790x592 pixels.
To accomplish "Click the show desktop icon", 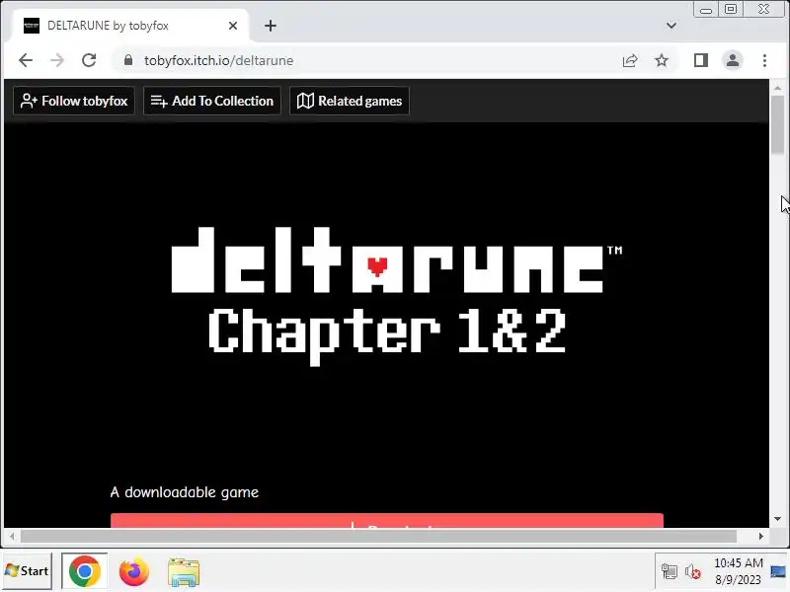I will 778,572.
